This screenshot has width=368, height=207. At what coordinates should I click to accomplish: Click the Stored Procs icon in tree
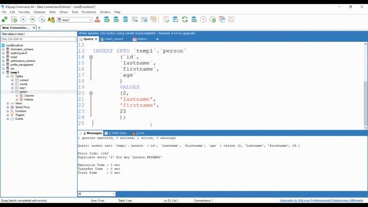tap(12, 108)
